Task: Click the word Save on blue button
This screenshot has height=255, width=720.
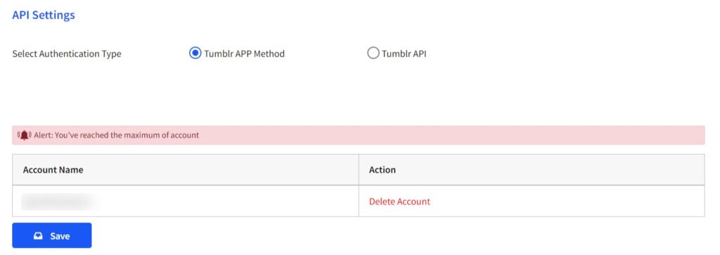Action: (x=60, y=236)
